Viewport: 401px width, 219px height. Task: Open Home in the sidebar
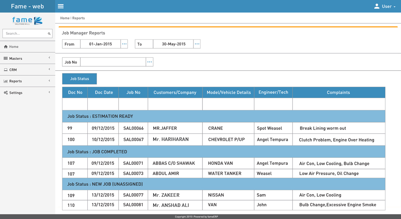27,47
